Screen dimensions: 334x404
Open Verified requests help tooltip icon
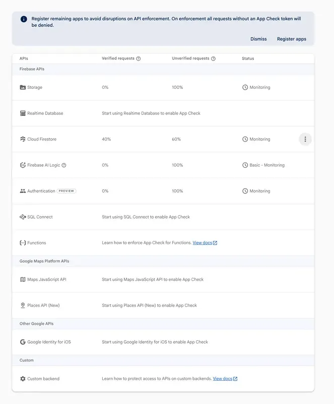(x=139, y=59)
